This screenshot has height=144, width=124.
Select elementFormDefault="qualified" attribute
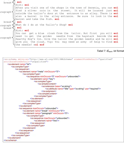(93, 59)
